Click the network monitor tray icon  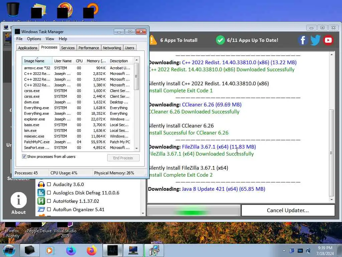[x=300, y=251]
